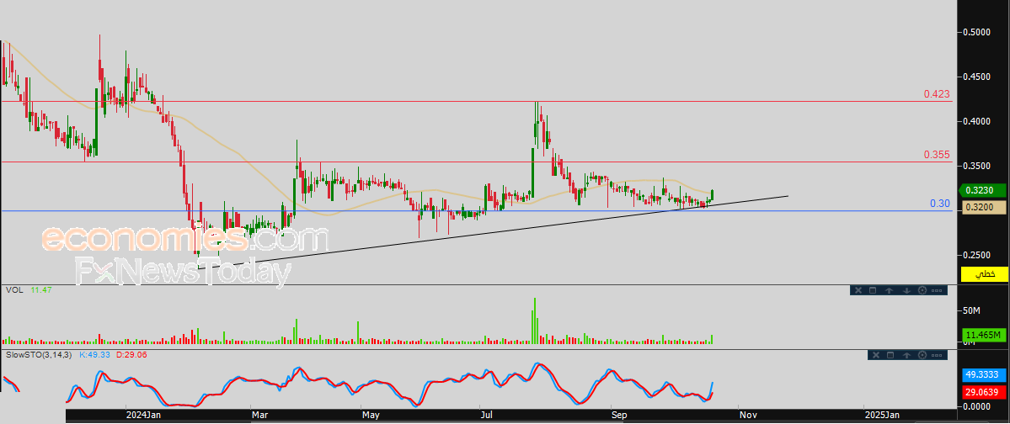Click the D:29.06 stochastic value
The width and height of the screenshot is (1010, 424).
click(131, 354)
